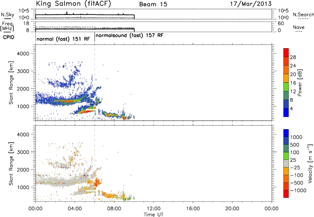Click 3000 tick on velocity panel range axis
Image resolution: width=314 pixels, height=217 pixels.
[x=23, y=152]
